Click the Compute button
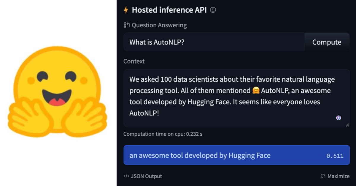356x186 pixels. pos(327,42)
